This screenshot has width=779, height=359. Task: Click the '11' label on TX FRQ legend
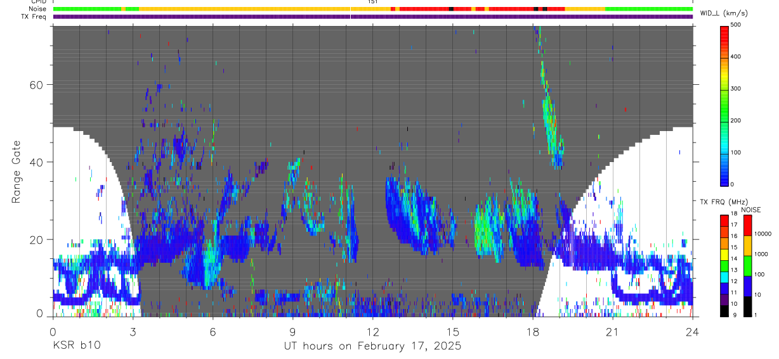(735, 293)
